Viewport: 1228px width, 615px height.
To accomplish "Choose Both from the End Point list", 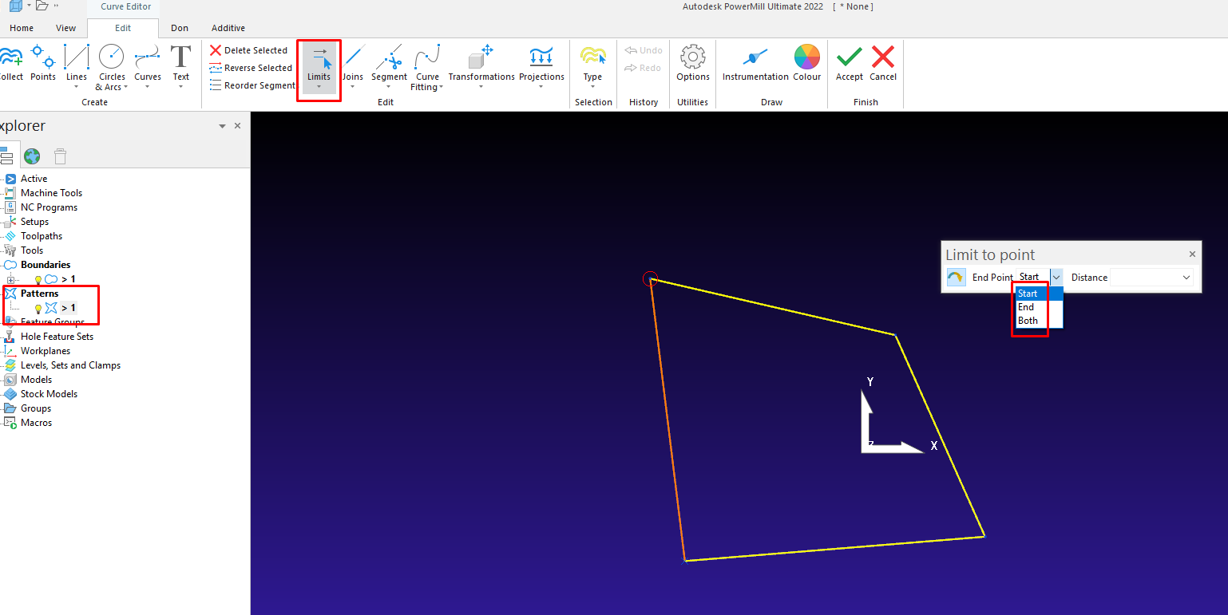I will pyautogui.click(x=1028, y=320).
